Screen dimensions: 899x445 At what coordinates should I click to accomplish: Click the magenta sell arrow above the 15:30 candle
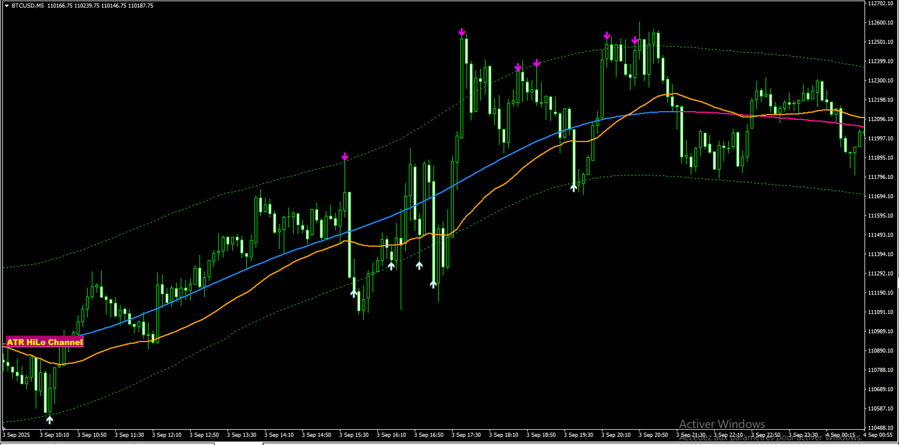[345, 157]
